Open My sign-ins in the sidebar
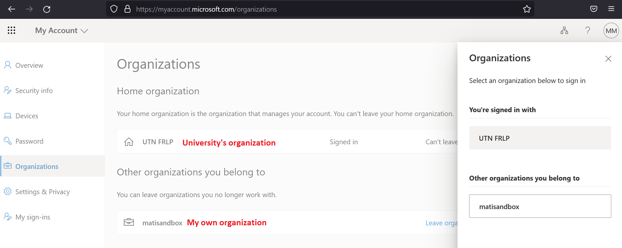The height and width of the screenshot is (248, 622). point(53,217)
